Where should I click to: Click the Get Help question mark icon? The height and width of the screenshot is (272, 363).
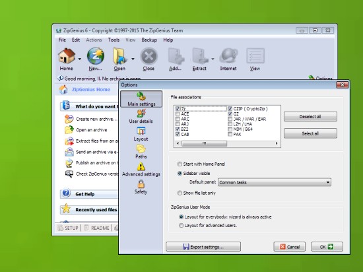pyautogui.click(x=66, y=193)
